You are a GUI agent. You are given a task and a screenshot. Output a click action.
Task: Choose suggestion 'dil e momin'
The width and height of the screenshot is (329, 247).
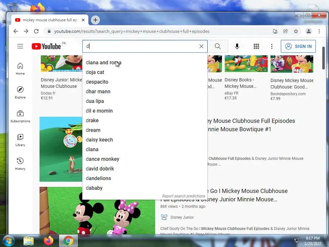(x=145, y=111)
